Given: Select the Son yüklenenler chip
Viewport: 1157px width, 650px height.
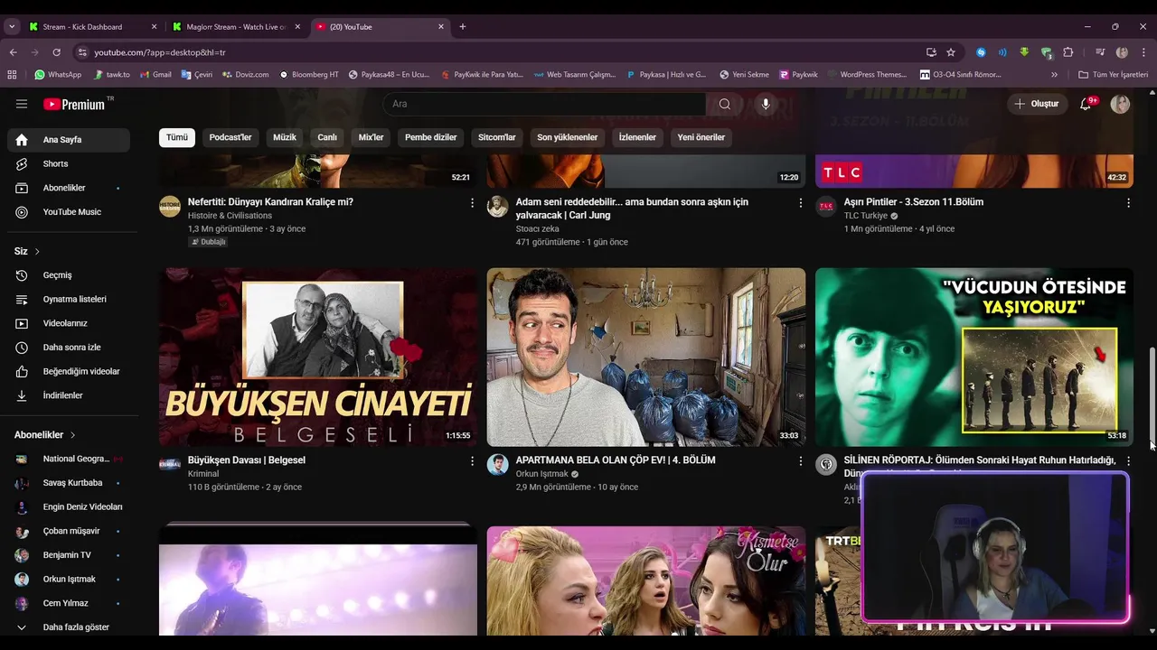Looking at the screenshot, I should [568, 137].
